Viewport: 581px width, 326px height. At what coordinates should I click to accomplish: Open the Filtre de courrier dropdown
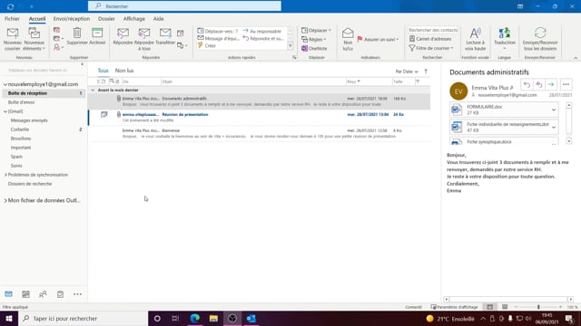[431, 48]
